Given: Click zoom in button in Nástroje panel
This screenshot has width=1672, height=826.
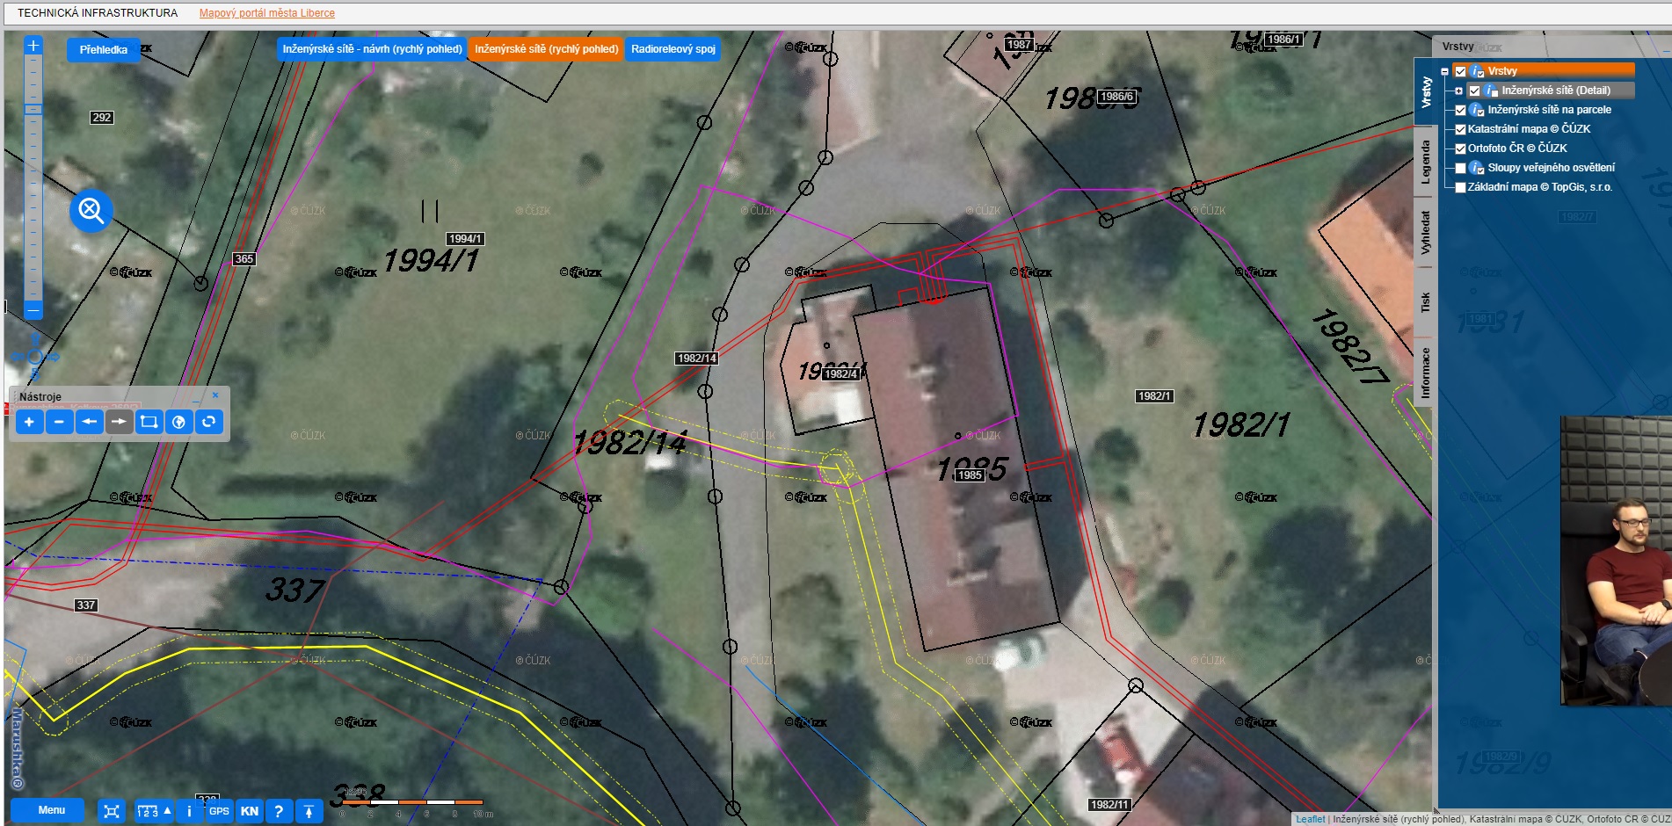Looking at the screenshot, I should pos(29,422).
